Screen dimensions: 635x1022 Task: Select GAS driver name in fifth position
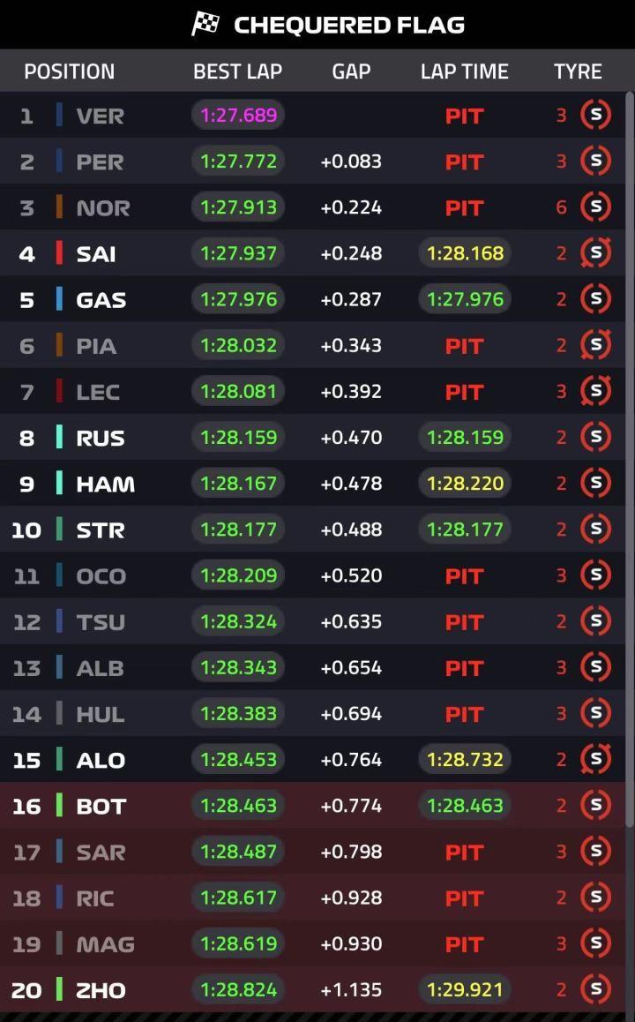[x=101, y=300]
